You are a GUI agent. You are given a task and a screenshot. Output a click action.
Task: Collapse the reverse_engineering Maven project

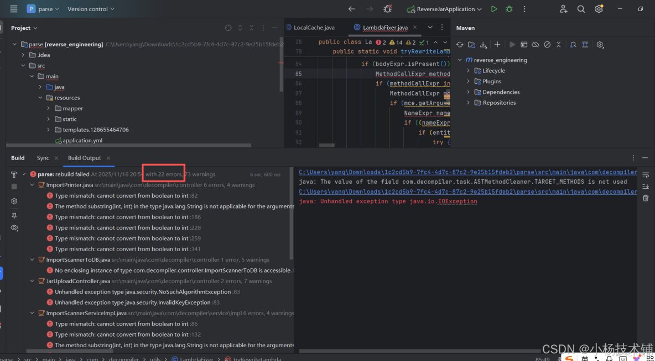460,60
